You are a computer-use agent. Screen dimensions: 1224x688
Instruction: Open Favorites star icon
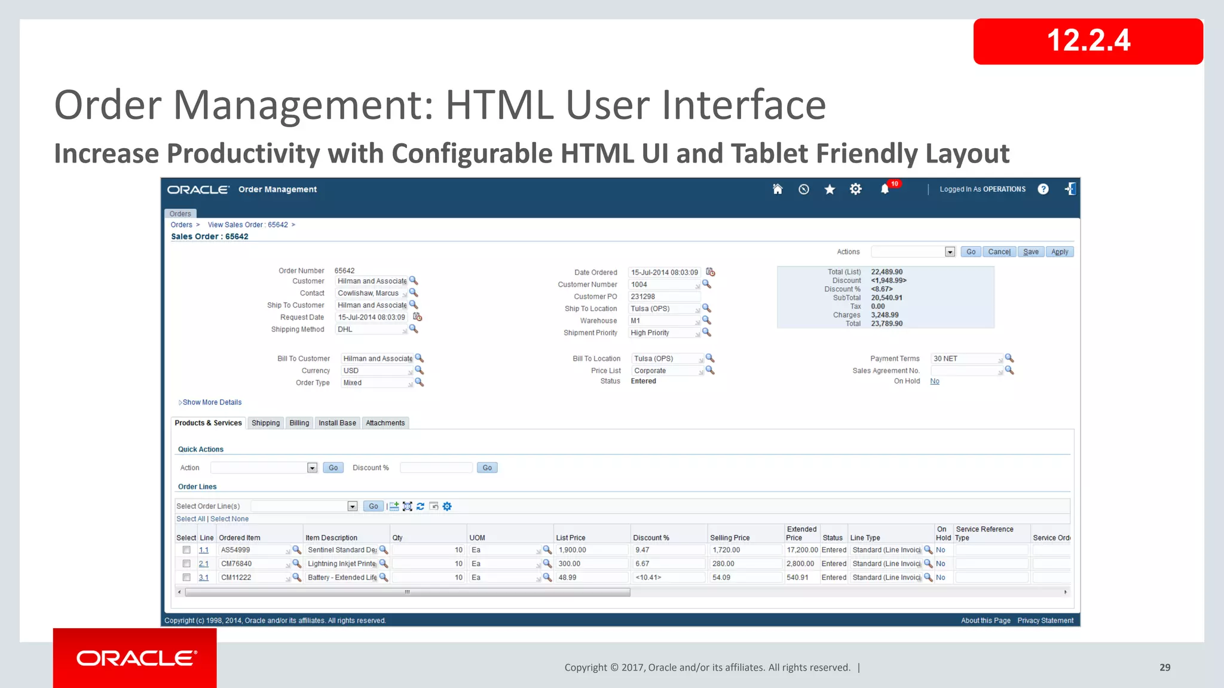[x=830, y=189]
